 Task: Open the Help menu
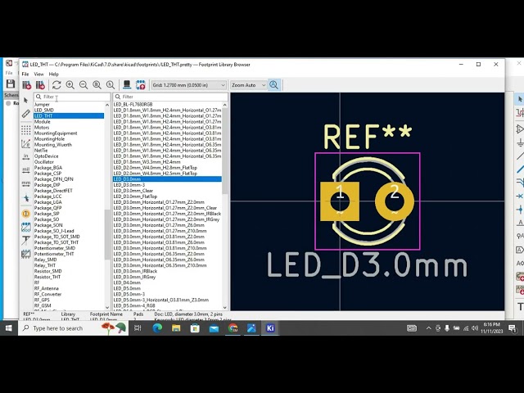pos(53,75)
